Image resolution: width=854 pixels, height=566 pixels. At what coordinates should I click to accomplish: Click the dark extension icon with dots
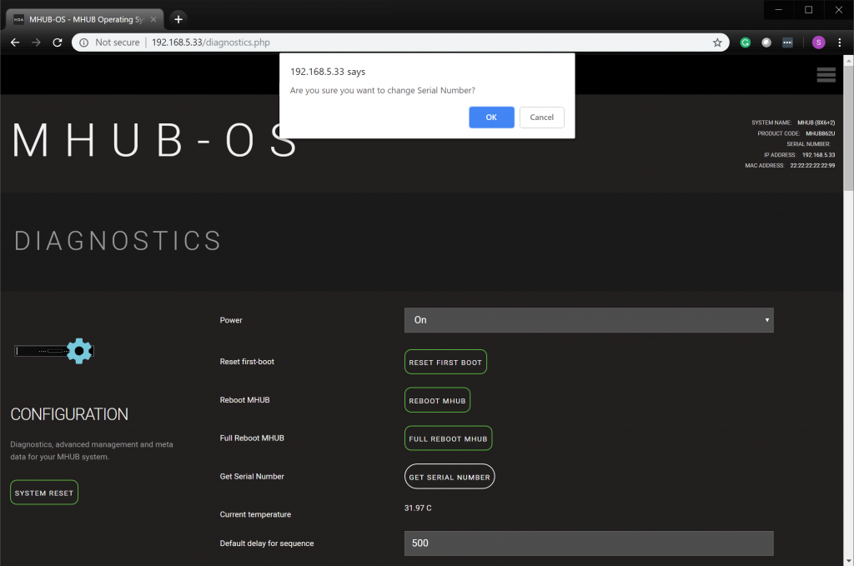pyautogui.click(x=787, y=43)
